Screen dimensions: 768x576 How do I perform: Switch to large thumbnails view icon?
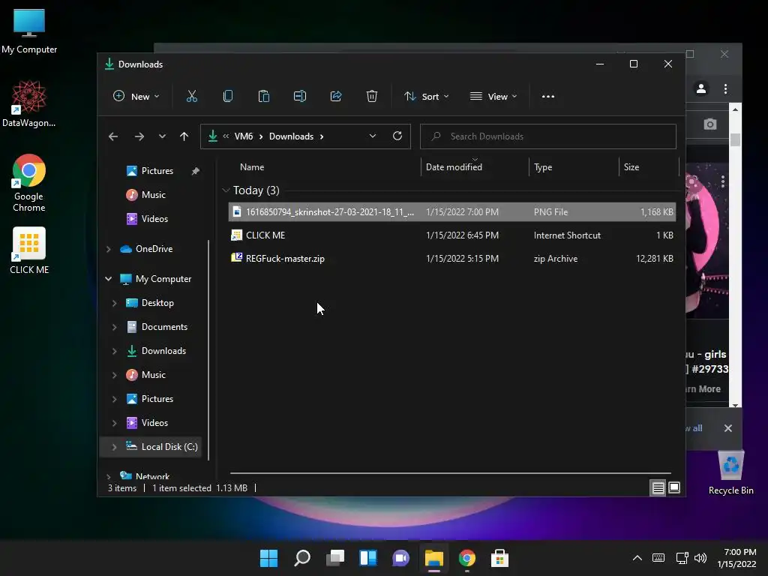click(674, 487)
